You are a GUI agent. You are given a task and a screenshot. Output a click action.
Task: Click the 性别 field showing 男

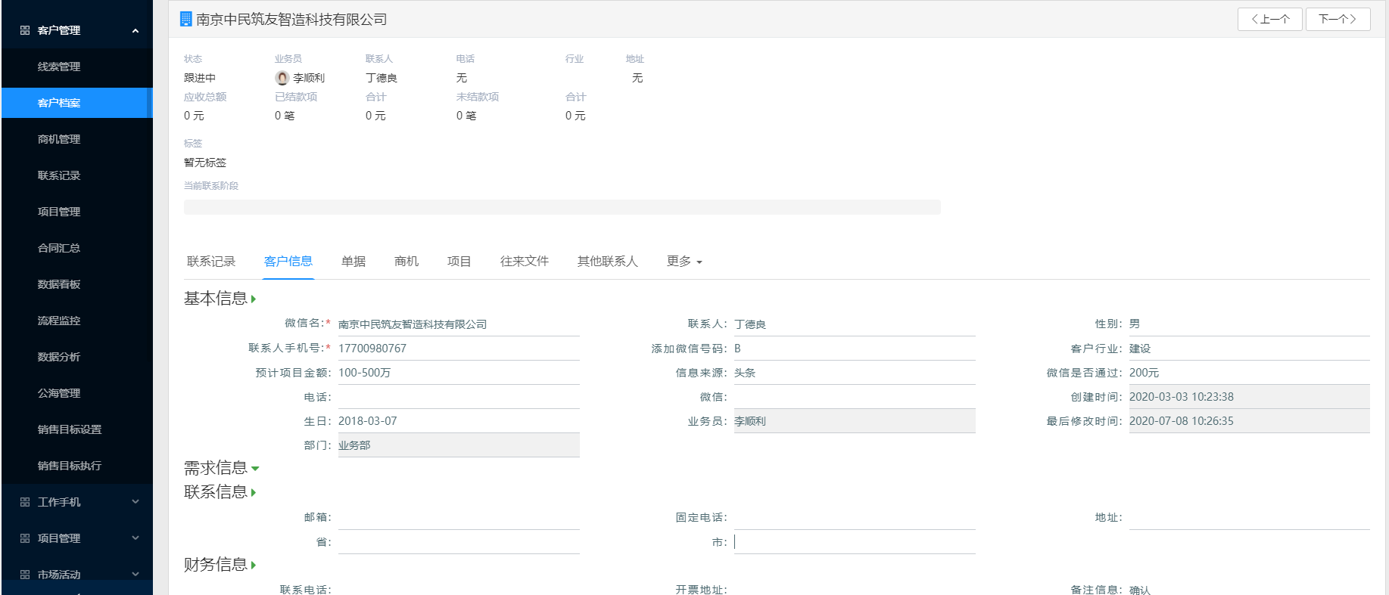click(1250, 324)
